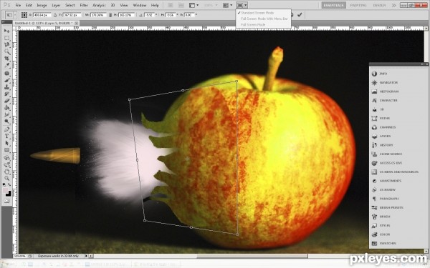
Task: Open the Filter menu
Action: pyautogui.click(x=84, y=5)
